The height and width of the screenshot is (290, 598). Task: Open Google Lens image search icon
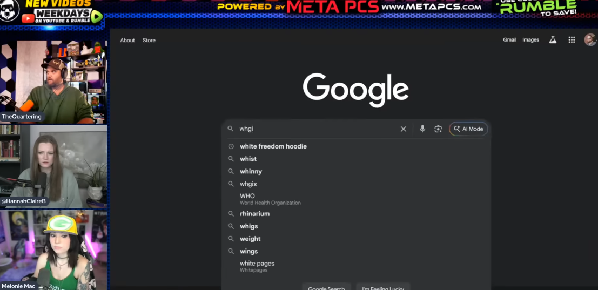[438, 129]
